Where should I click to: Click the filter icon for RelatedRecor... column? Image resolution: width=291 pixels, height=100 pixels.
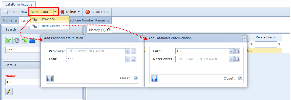point(279,44)
